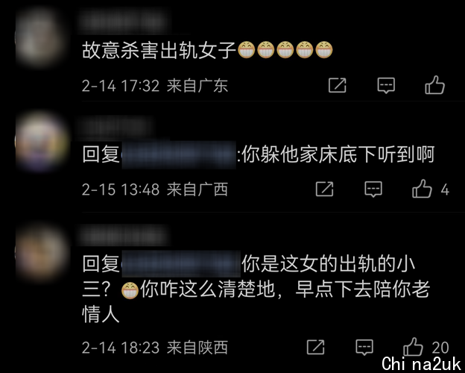Tap the 2-14 18:23 来自陕西 timestamp
Viewport: 465px width, 373px height.
click(155, 347)
